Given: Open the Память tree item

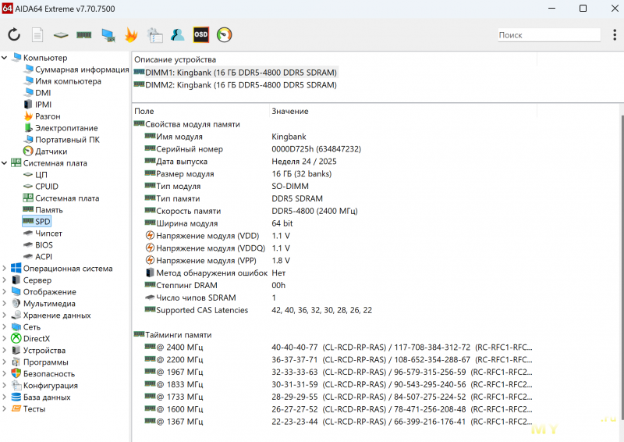Looking at the screenshot, I should (x=49, y=209).
